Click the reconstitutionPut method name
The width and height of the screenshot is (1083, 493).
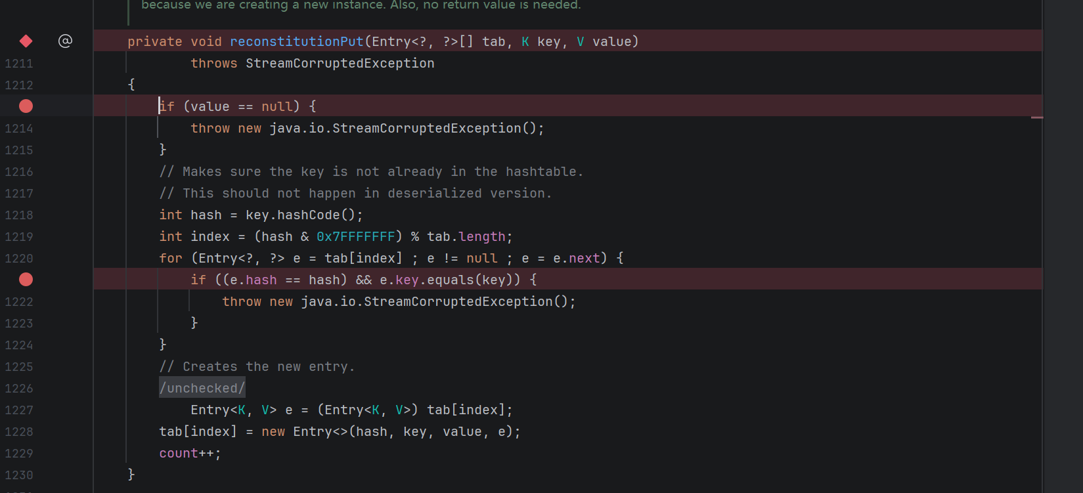click(x=296, y=41)
